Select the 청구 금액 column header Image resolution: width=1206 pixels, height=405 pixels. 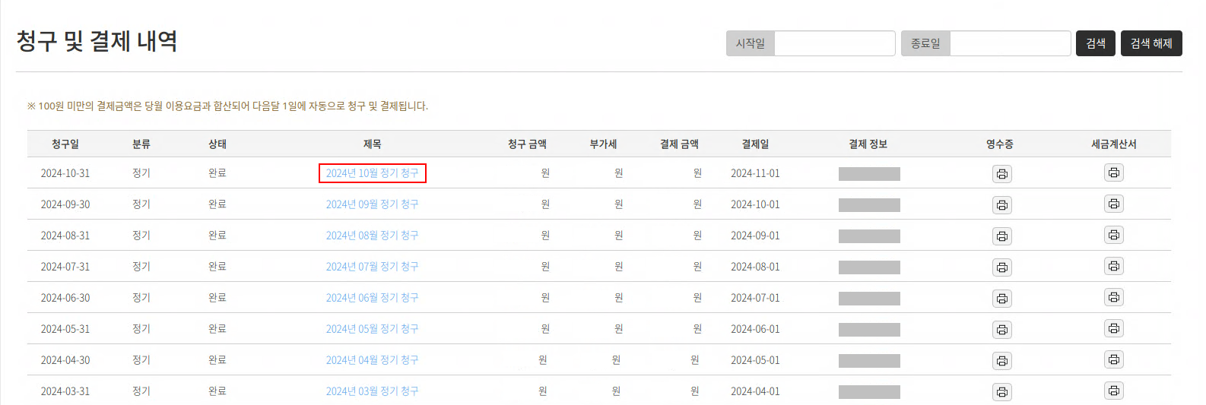pos(528,144)
